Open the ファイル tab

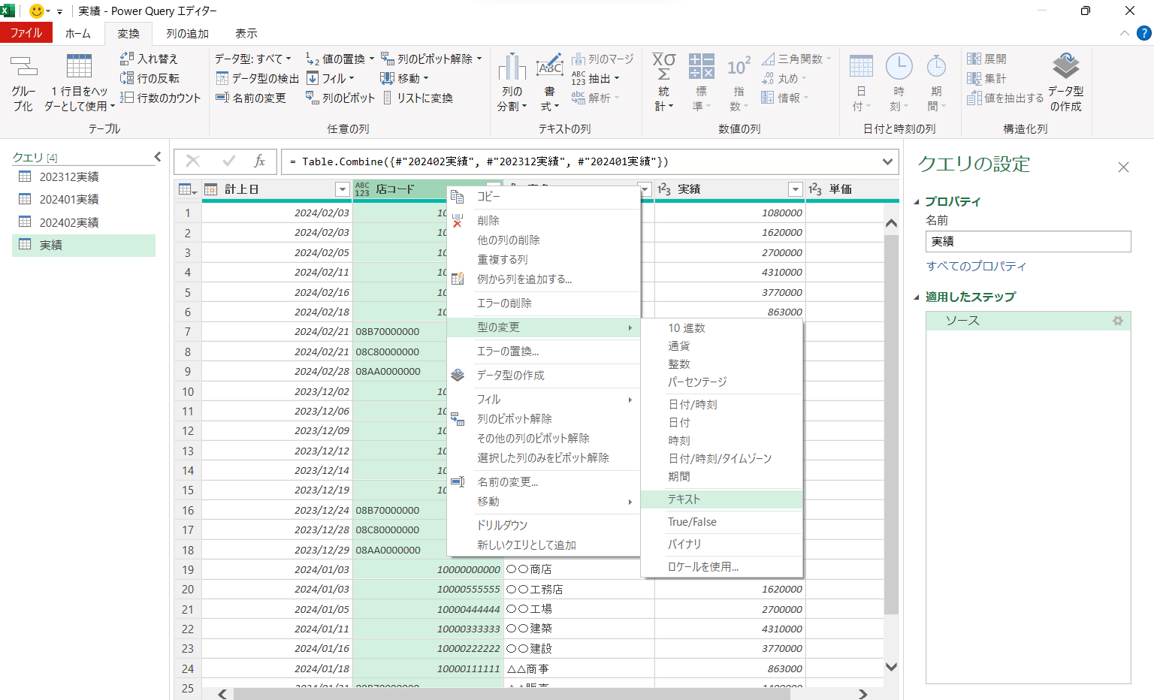click(x=26, y=33)
